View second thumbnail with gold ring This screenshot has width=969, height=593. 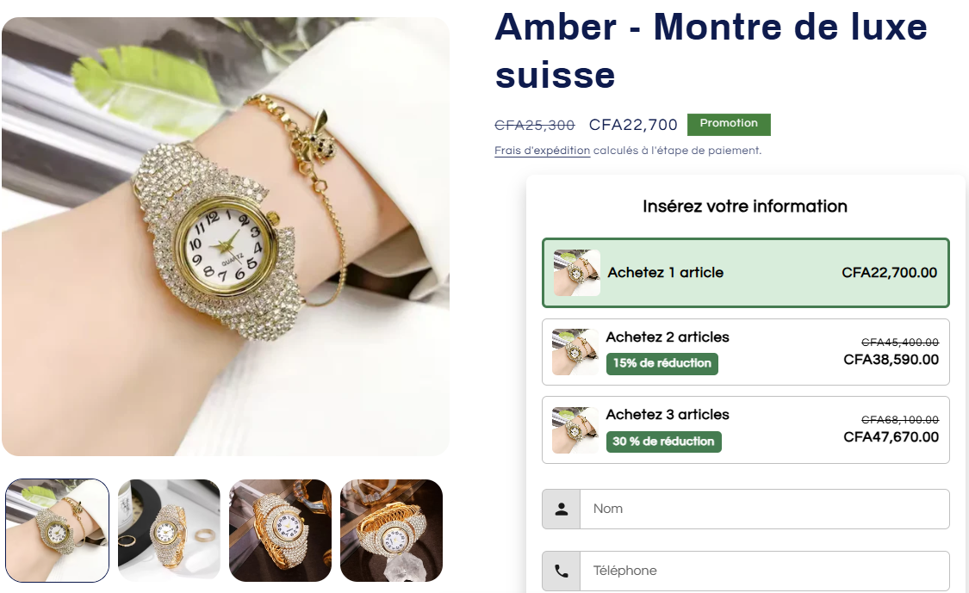(x=169, y=531)
